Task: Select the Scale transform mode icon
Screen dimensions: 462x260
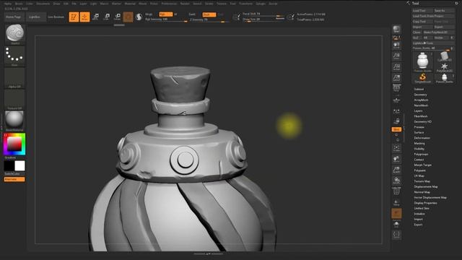Action: (x=106, y=17)
